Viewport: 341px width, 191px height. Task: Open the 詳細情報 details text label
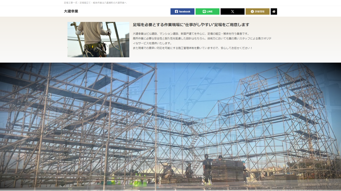pyautogui.click(x=260, y=12)
